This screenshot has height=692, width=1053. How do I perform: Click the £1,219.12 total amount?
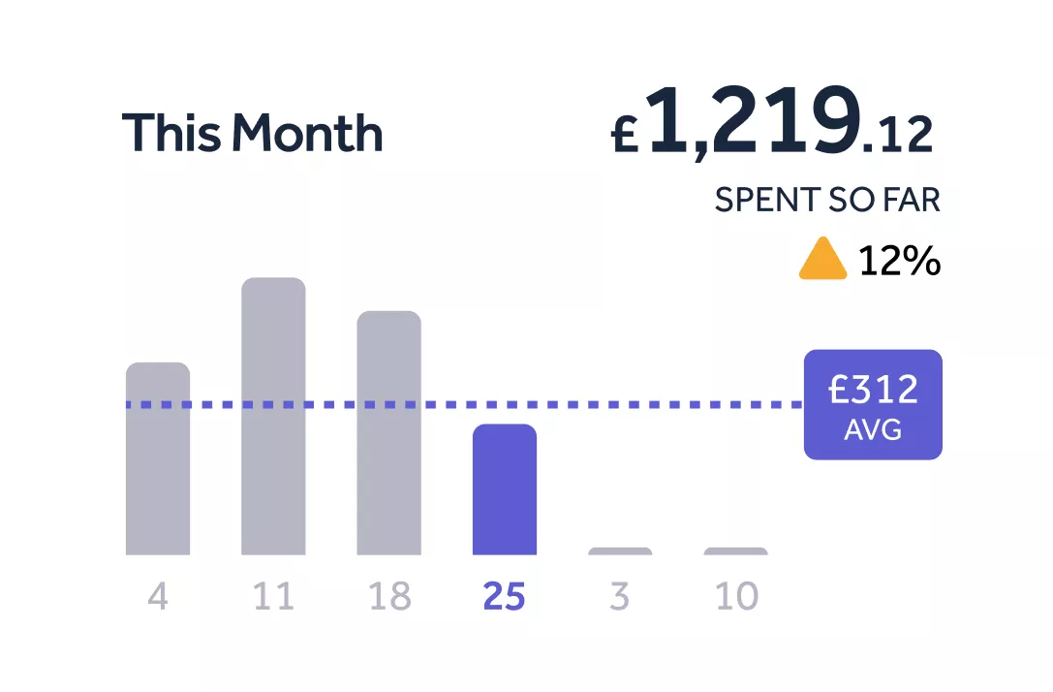point(775,124)
